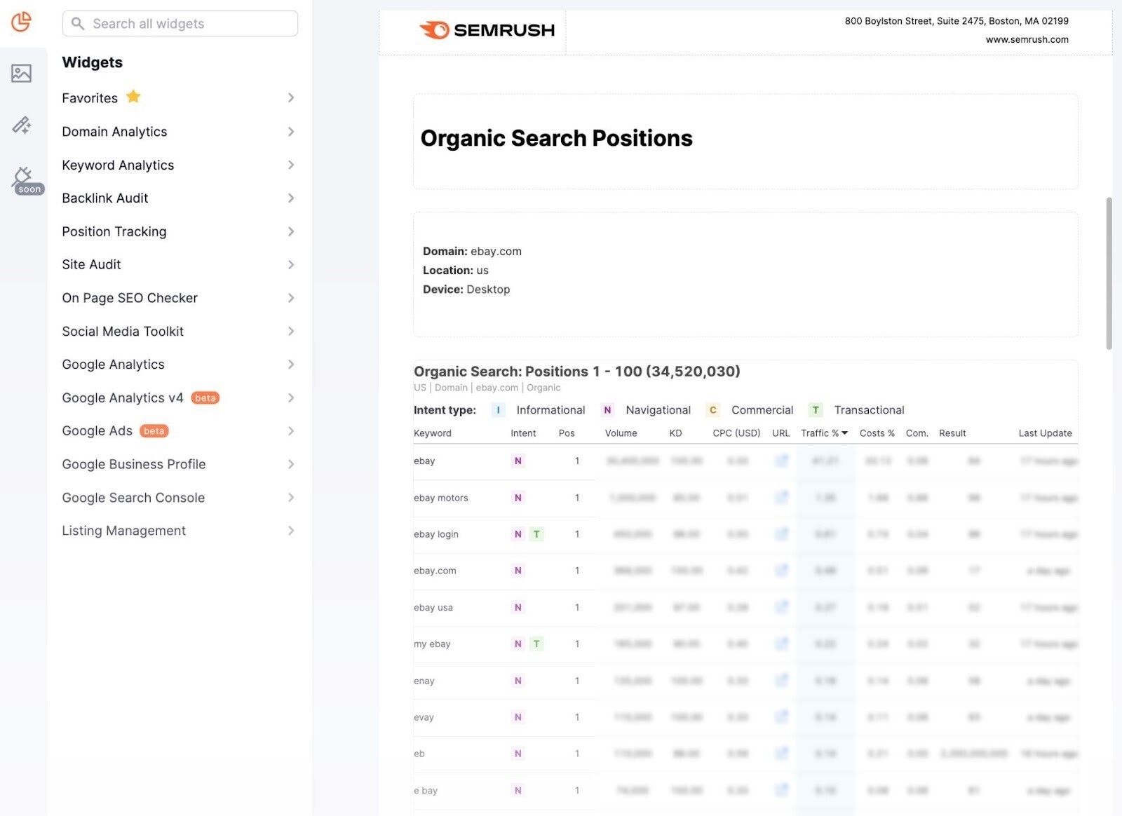Toggle the Commercial intent filter
Image resolution: width=1122 pixels, height=816 pixels.
click(x=712, y=409)
